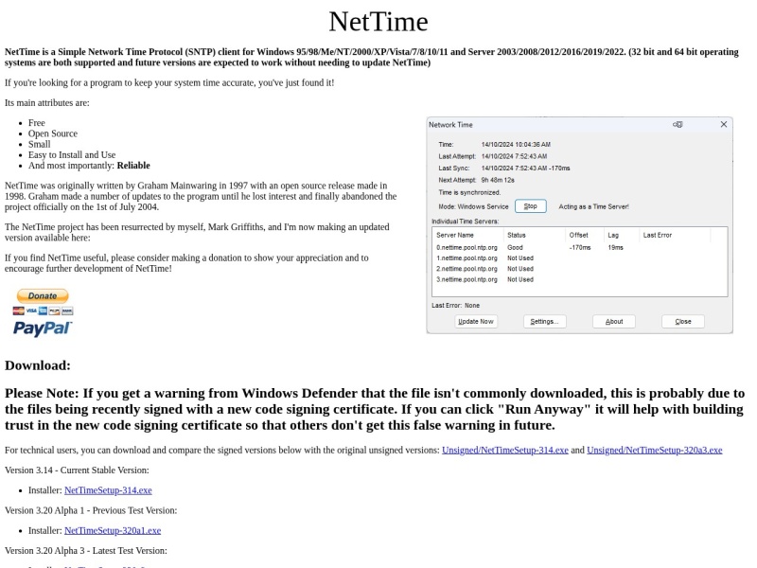This screenshot has width=757, height=568.
Task: Click the Stop button in the Network Time screenshot
Action: pyautogui.click(x=530, y=206)
